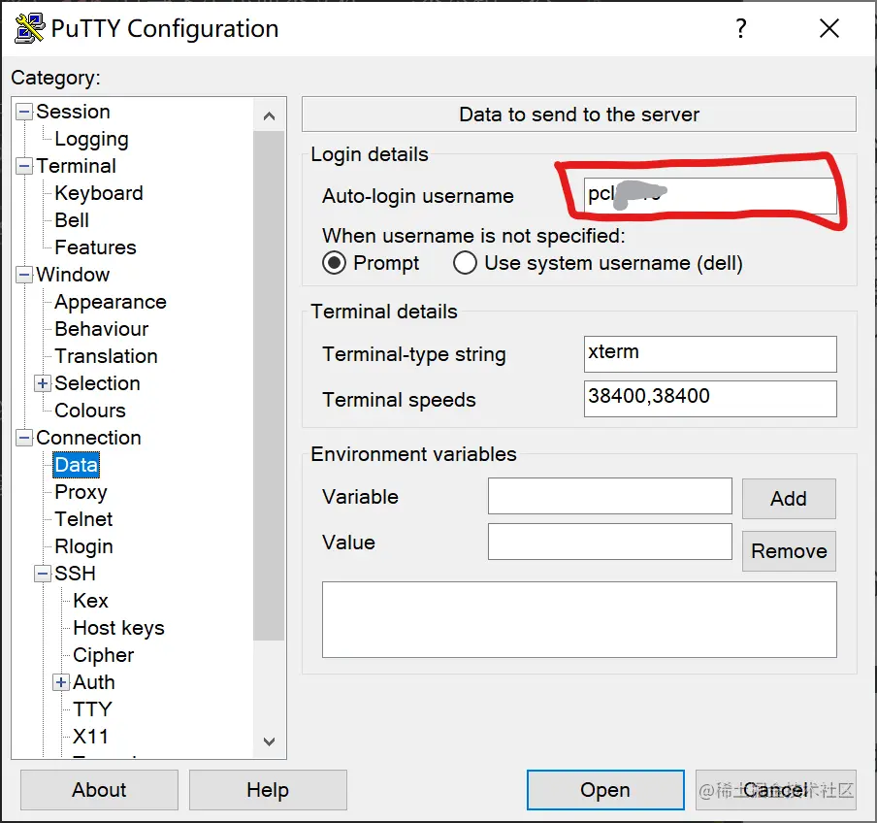Open the Behaviour category
Viewport: 877px width, 823px height.
click(101, 328)
